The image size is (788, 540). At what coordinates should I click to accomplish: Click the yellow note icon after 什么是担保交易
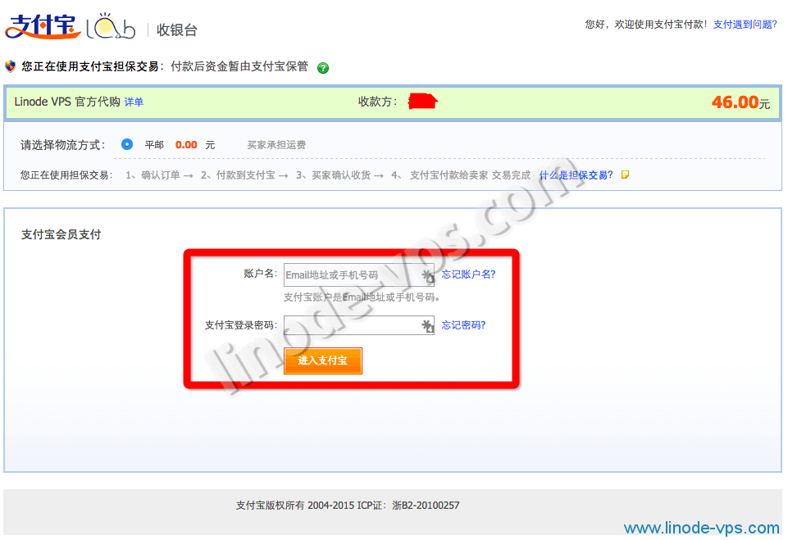click(x=625, y=175)
